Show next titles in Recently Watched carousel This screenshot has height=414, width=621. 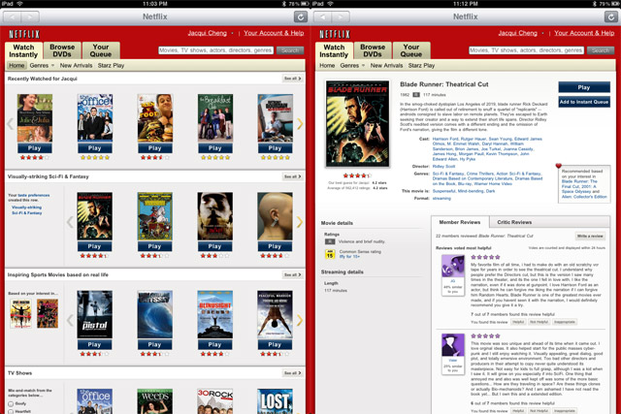click(300, 124)
